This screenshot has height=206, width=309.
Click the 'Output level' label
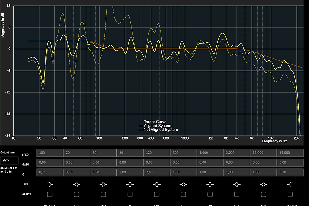pyautogui.click(x=8, y=152)
